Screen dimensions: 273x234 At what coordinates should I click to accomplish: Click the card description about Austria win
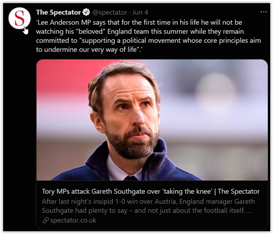[x=148, y=201]
